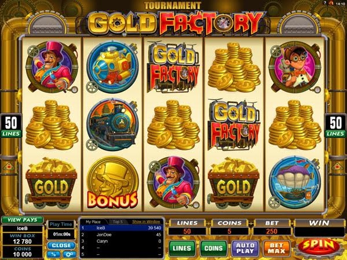Change coin amount with Coins button
Image resolution: width=347 pixels, height=260 pixels.
[214, 248]
